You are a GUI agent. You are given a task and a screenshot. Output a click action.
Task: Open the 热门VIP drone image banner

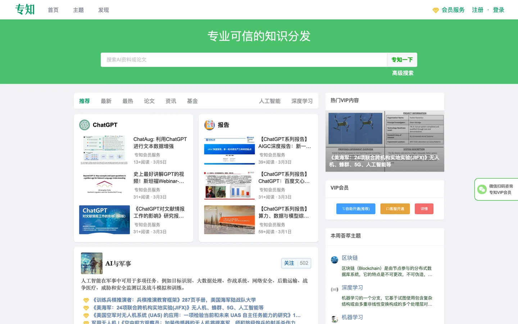pyautogui.click(x=385, y=141)
